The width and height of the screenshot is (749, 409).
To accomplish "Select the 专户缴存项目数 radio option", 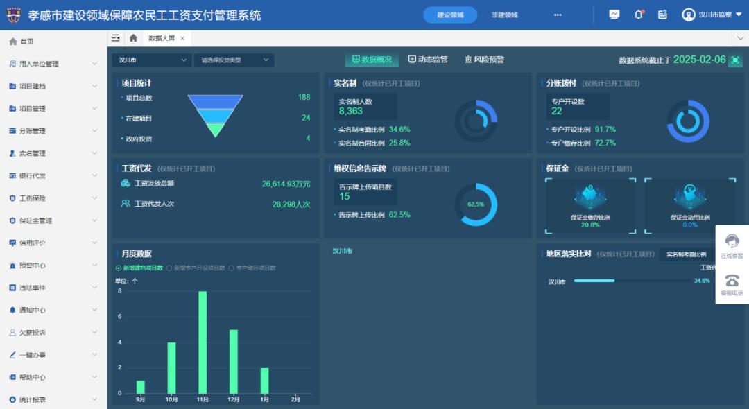I will [x=231, y=268].
